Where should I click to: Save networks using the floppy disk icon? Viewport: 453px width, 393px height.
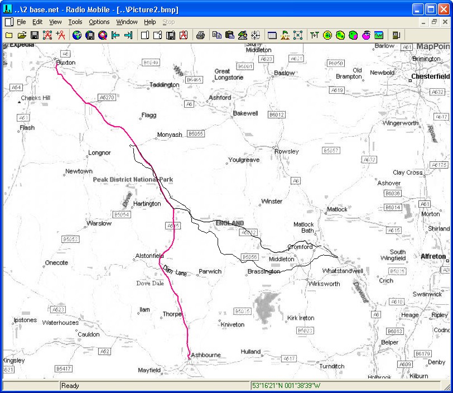coord(35,35)
